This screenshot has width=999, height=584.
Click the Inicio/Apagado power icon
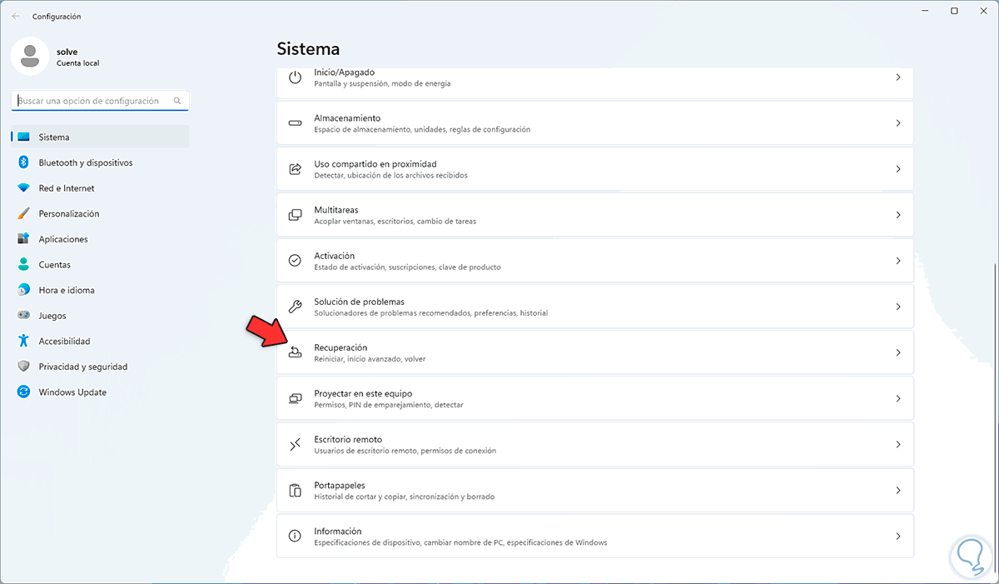click(295, 77)
